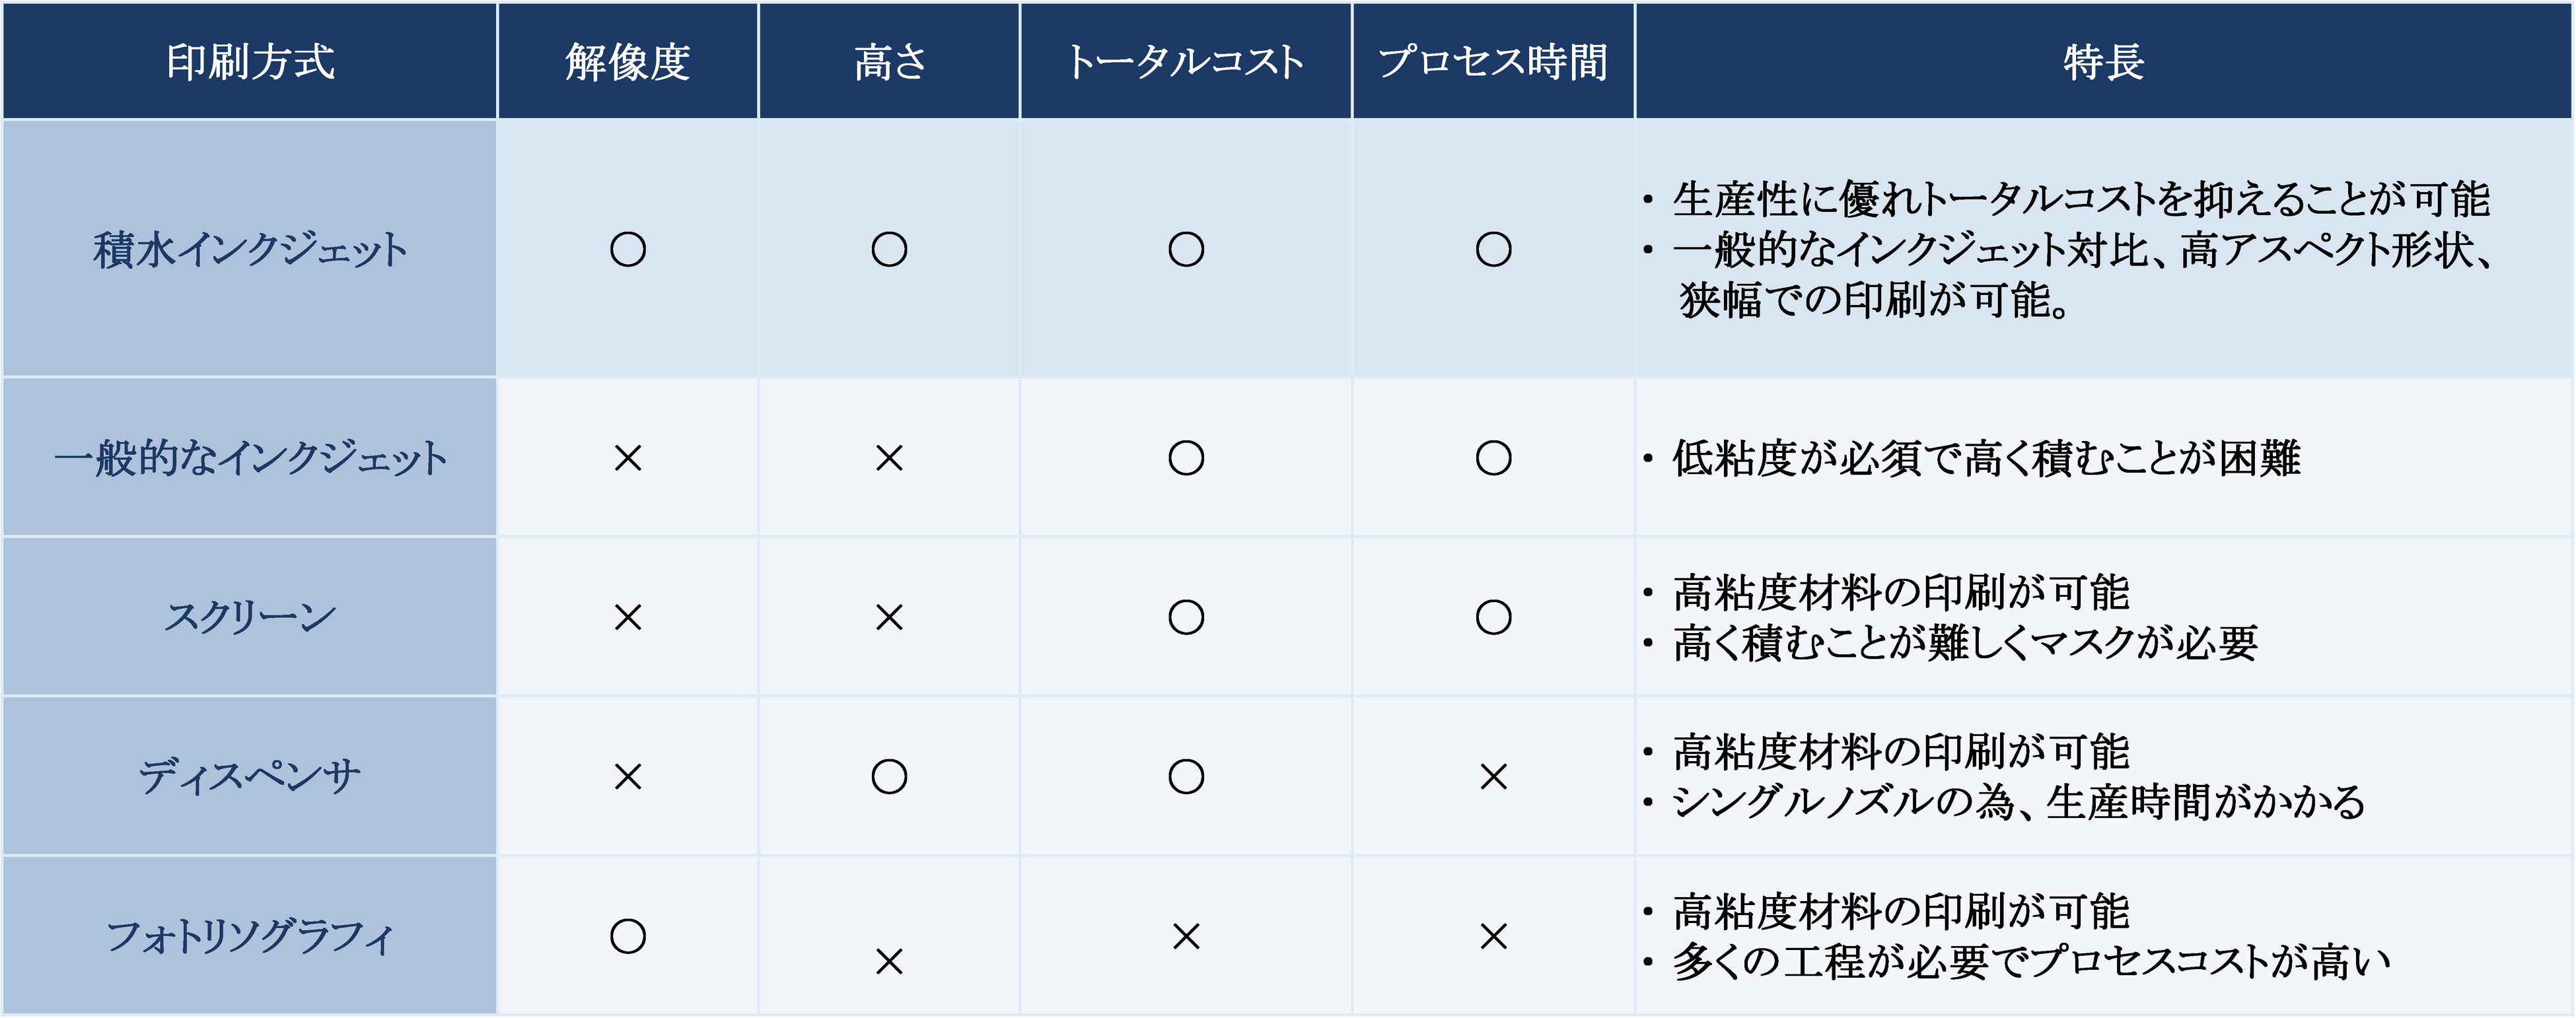Click the 解像度 column header
This screenshot has width=2576, height=1018.
[628, 62]
